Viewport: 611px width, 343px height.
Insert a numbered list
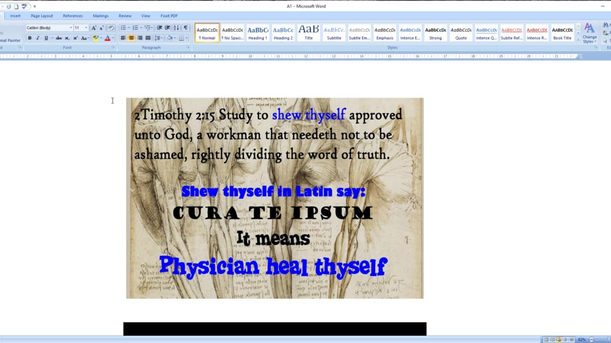click(x=135, y=28)
